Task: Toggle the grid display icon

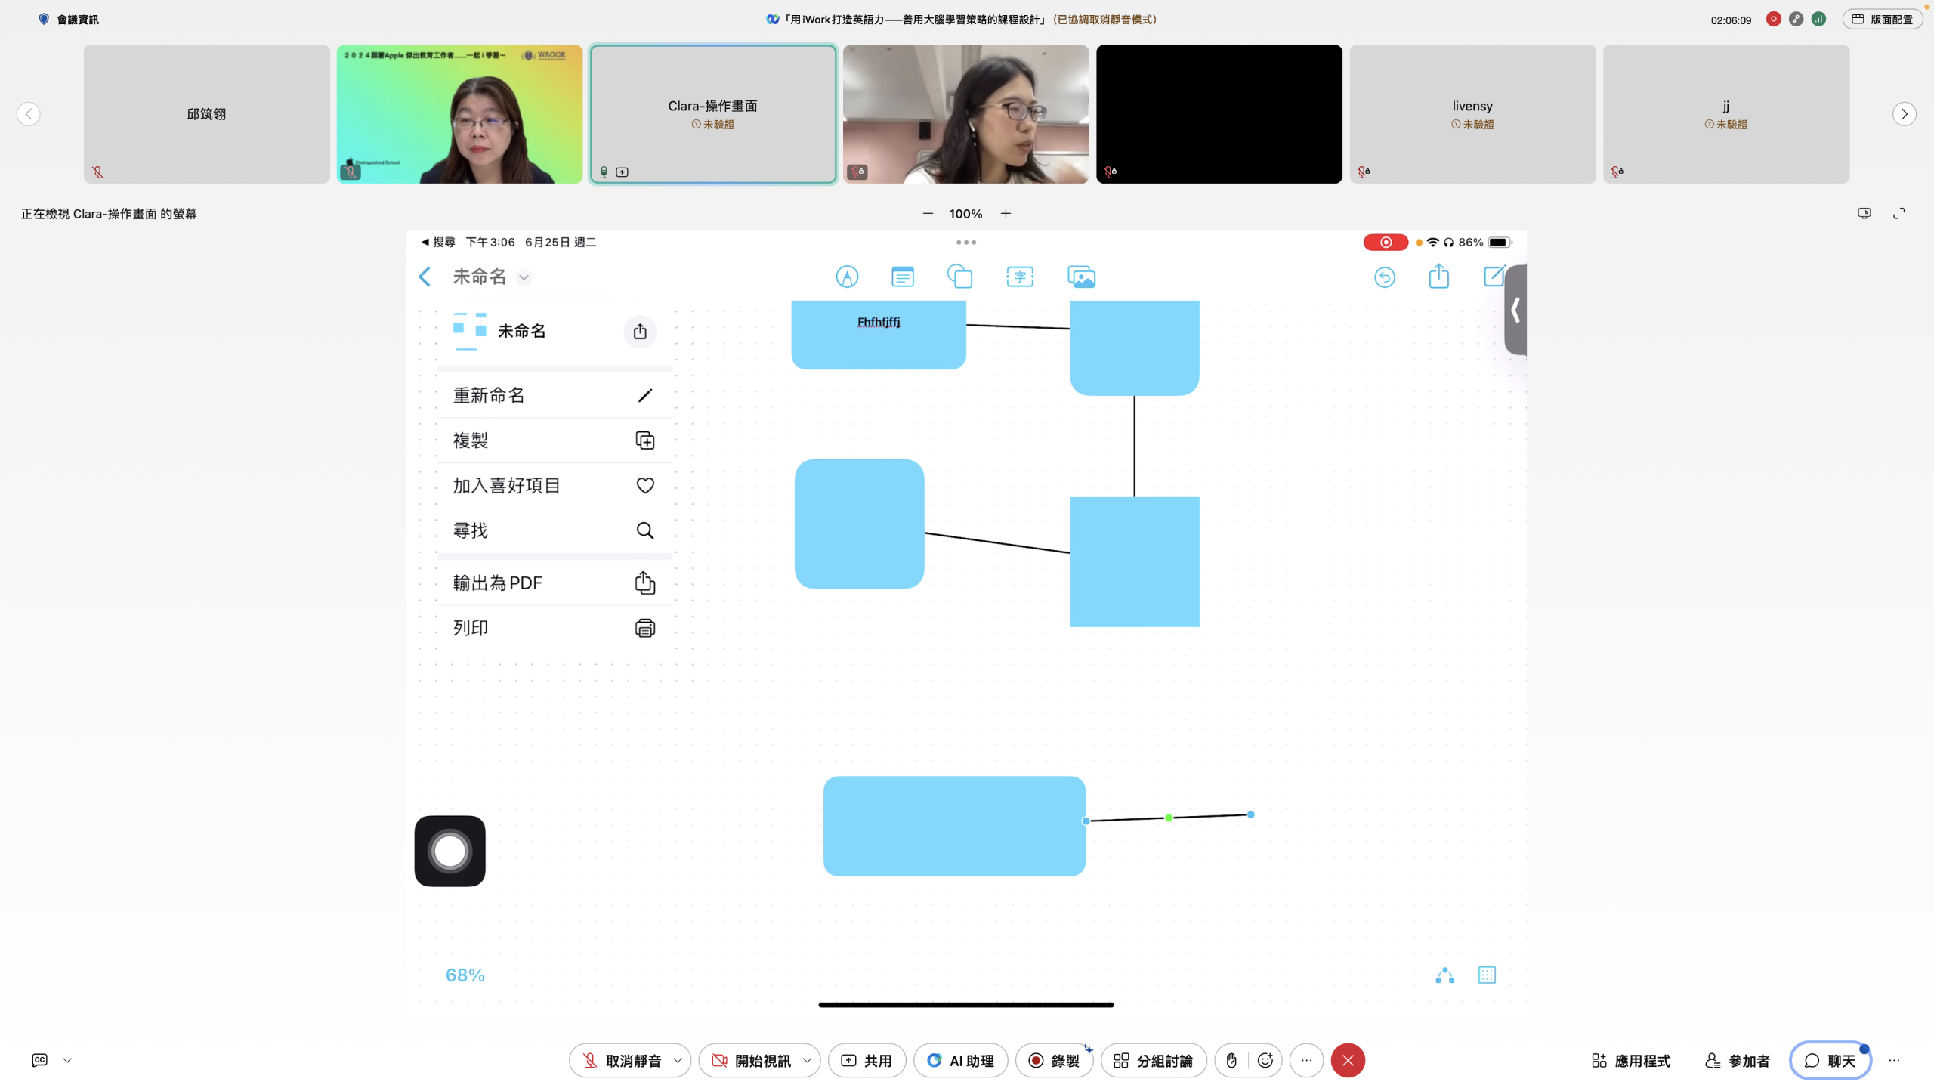Action: pos(1487,975)
